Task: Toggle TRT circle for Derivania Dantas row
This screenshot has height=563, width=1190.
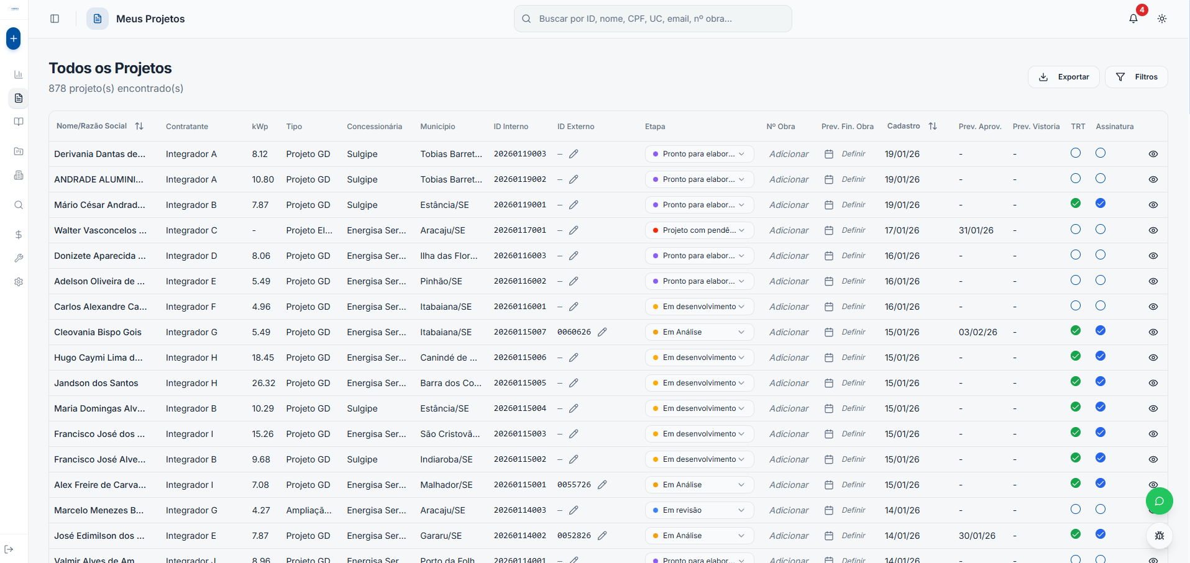Action: click(x=1076, y=153)
